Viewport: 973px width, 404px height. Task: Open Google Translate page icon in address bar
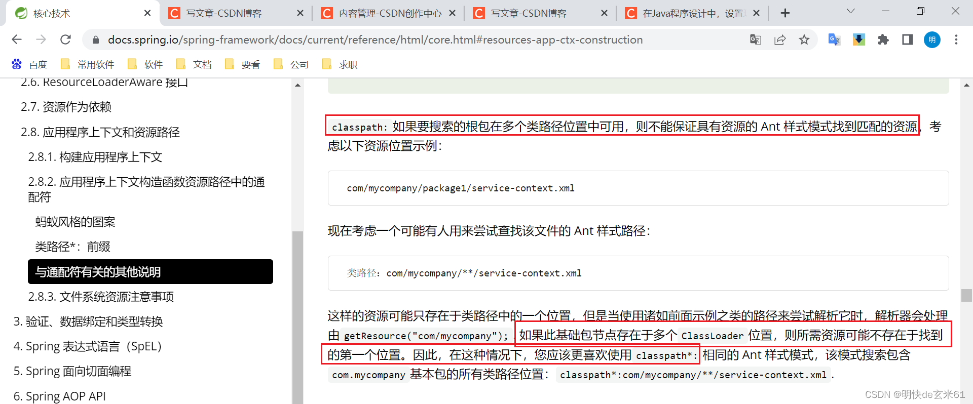[x=755, y=39]
